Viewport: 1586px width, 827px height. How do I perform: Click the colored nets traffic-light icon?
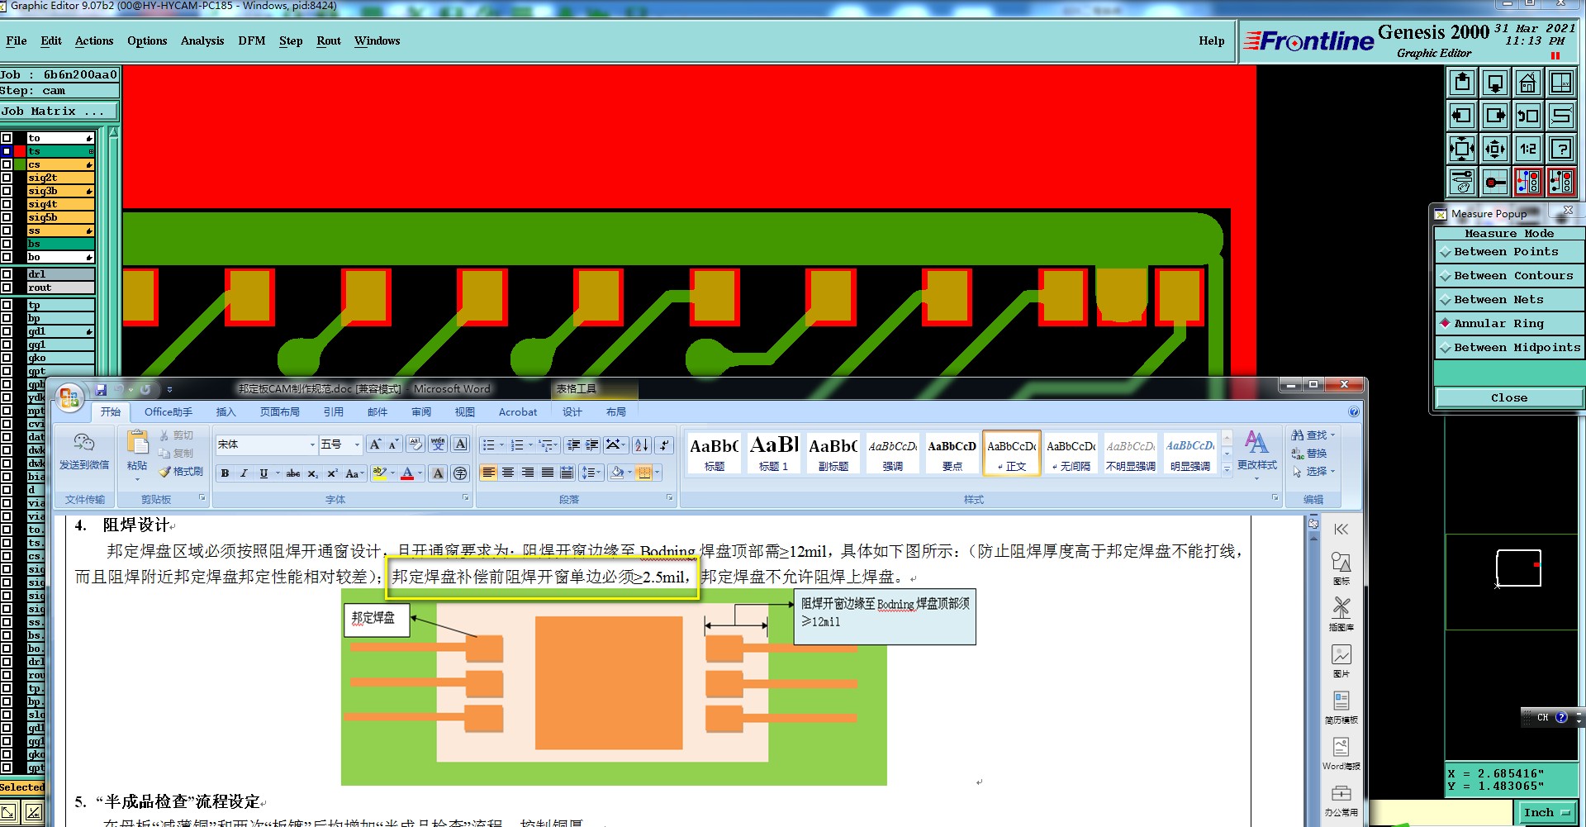1528,182
